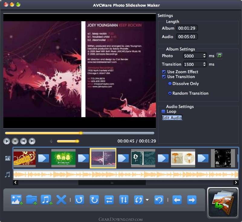Click the Edit Audio button
This screenshot has height=222, width=242.
[172, 118]
